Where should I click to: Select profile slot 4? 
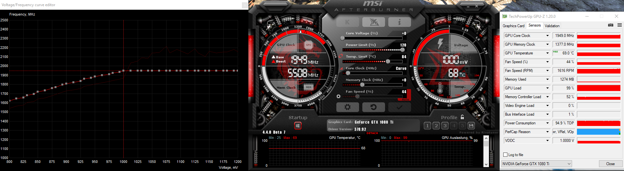454,126
